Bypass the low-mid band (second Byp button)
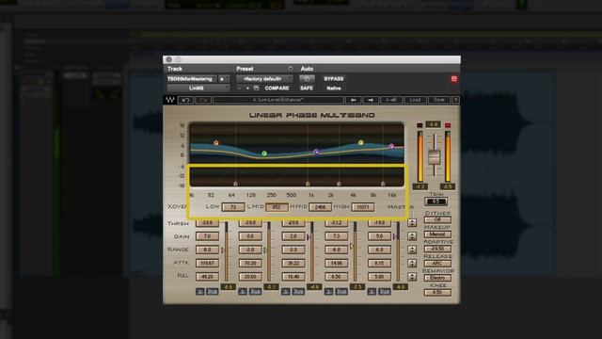Viewport: 602px width, 339px height. click(255, 292)
